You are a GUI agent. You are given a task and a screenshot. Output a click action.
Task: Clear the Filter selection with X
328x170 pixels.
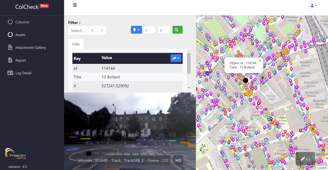[92, 30]
